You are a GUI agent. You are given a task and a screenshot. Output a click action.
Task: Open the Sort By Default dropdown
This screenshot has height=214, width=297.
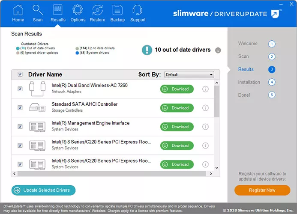pyautogui.click(x=189, y=74)
